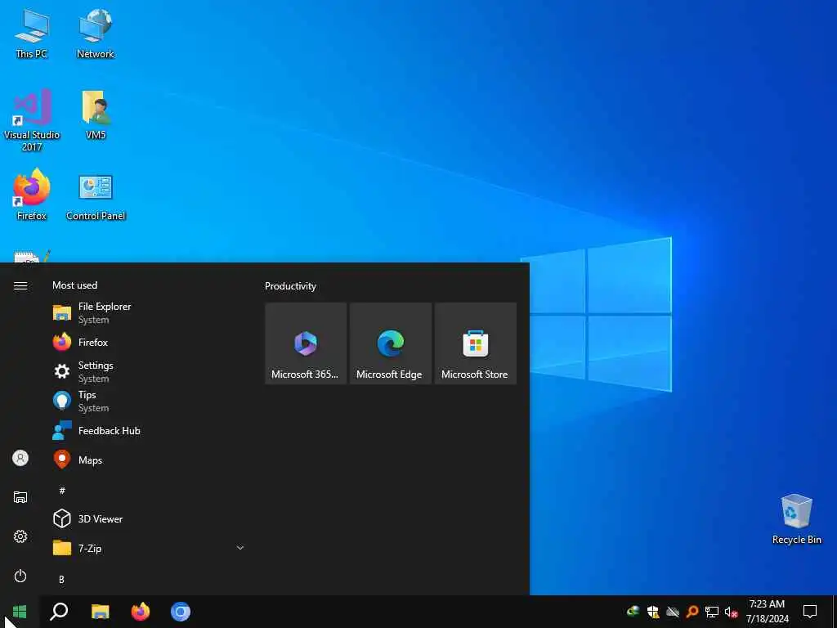The width and height of the screenshot is (837, 628).
Task: Launch 3D Viewer
Action: click(x=150, y=518)
